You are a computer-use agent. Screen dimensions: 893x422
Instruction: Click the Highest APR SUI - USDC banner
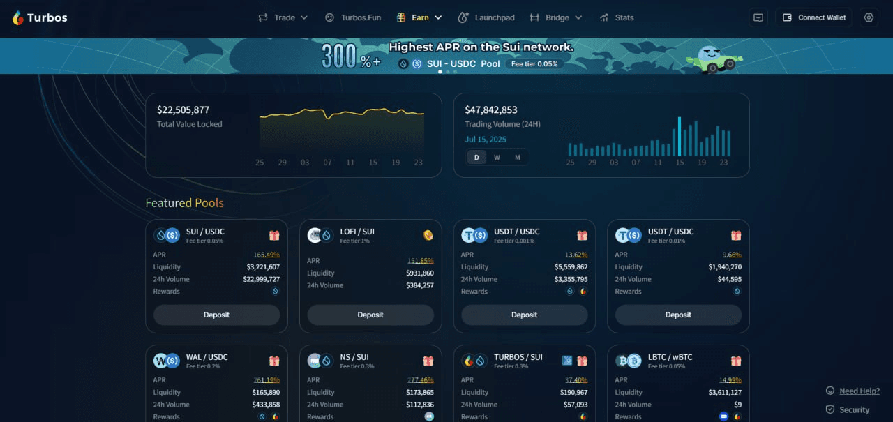(446, 56)
